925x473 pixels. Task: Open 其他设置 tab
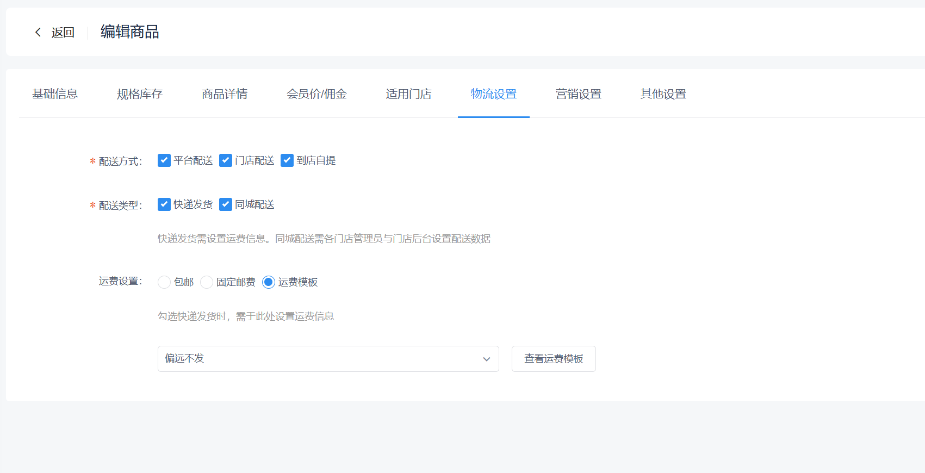point(663,94)
